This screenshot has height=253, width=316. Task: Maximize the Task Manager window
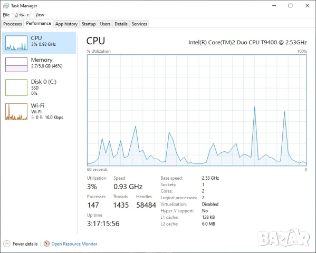[x=290, y=6]
